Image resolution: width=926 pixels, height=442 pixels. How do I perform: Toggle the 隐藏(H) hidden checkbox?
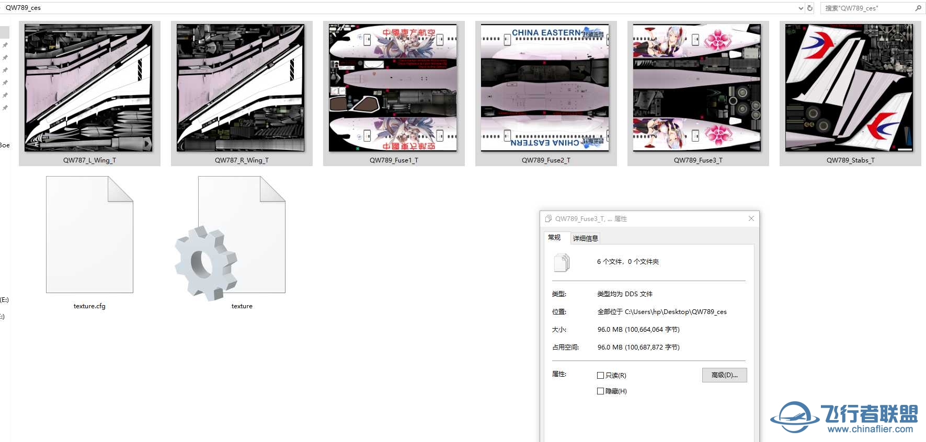tap(600, 391)
